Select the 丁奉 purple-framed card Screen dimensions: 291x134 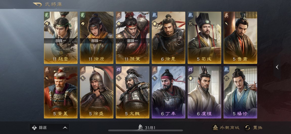pos(169,92)
